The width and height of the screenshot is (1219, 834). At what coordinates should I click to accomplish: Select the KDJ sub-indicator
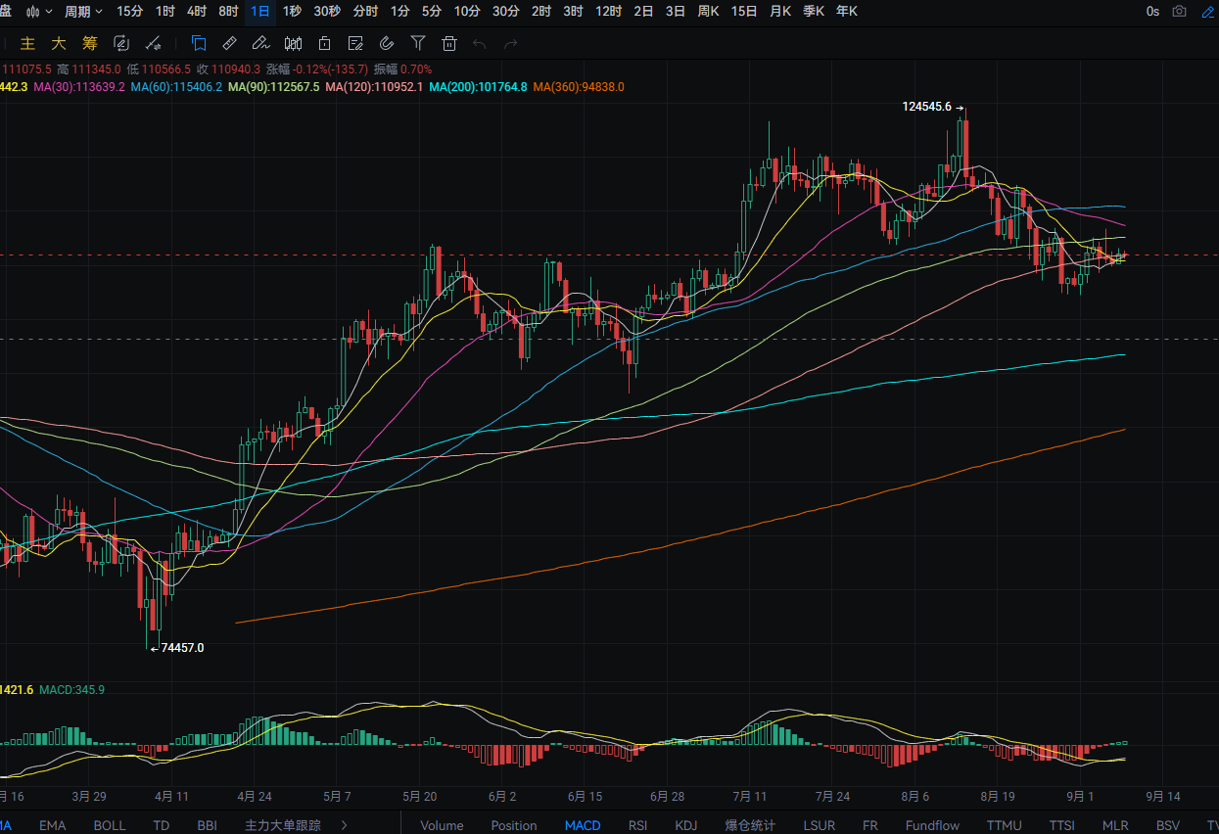pyautogui.click(x=686, y=825)
